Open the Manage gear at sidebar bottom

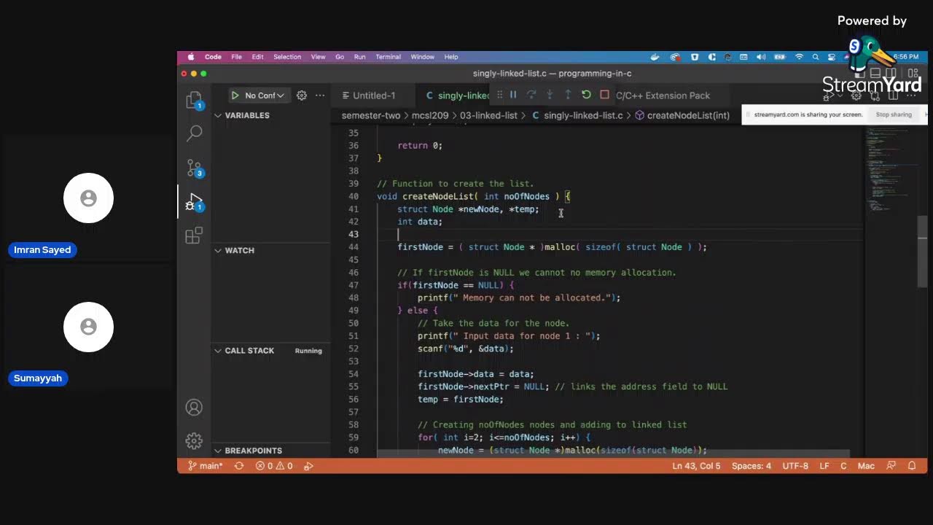[x=194, y=440]
